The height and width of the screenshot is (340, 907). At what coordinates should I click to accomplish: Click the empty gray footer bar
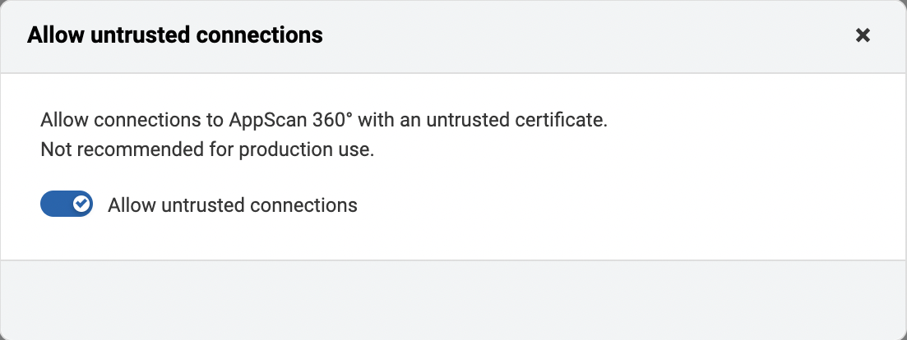(453, 299)
